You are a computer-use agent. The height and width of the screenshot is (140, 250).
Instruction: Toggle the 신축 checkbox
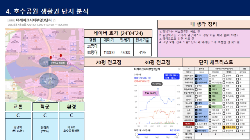tap(196, 76)
